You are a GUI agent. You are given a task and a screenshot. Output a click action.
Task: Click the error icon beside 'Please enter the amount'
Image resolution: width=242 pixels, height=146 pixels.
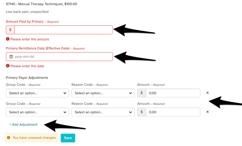8,39
